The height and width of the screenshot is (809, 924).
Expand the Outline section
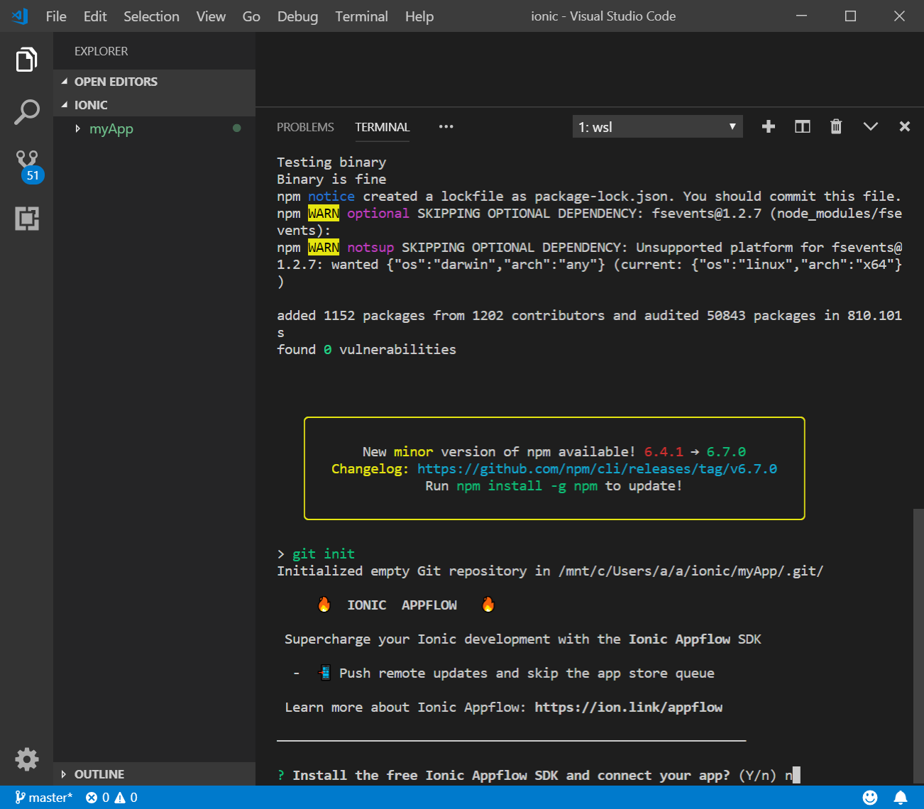pyautogui.click(x=99, y=774)
